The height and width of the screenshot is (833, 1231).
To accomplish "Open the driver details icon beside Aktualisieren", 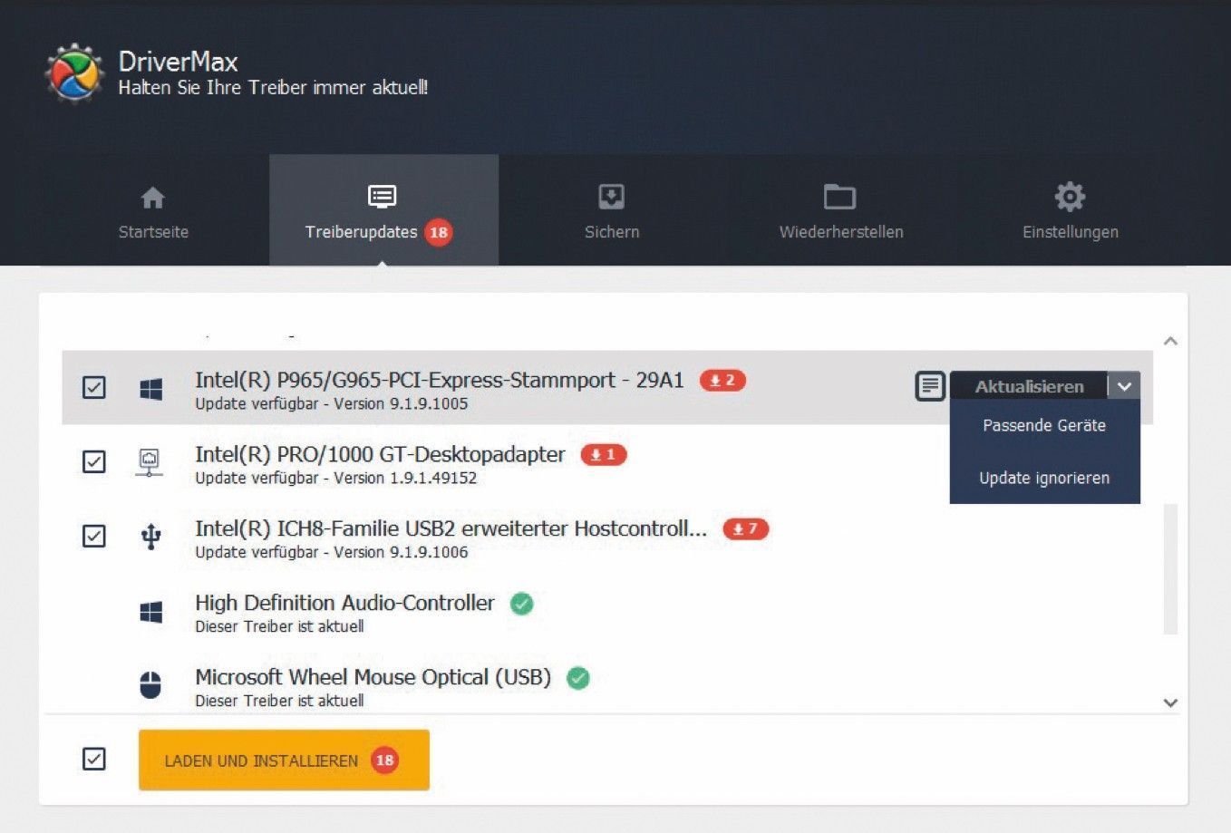I will click(x=929, y=386).
